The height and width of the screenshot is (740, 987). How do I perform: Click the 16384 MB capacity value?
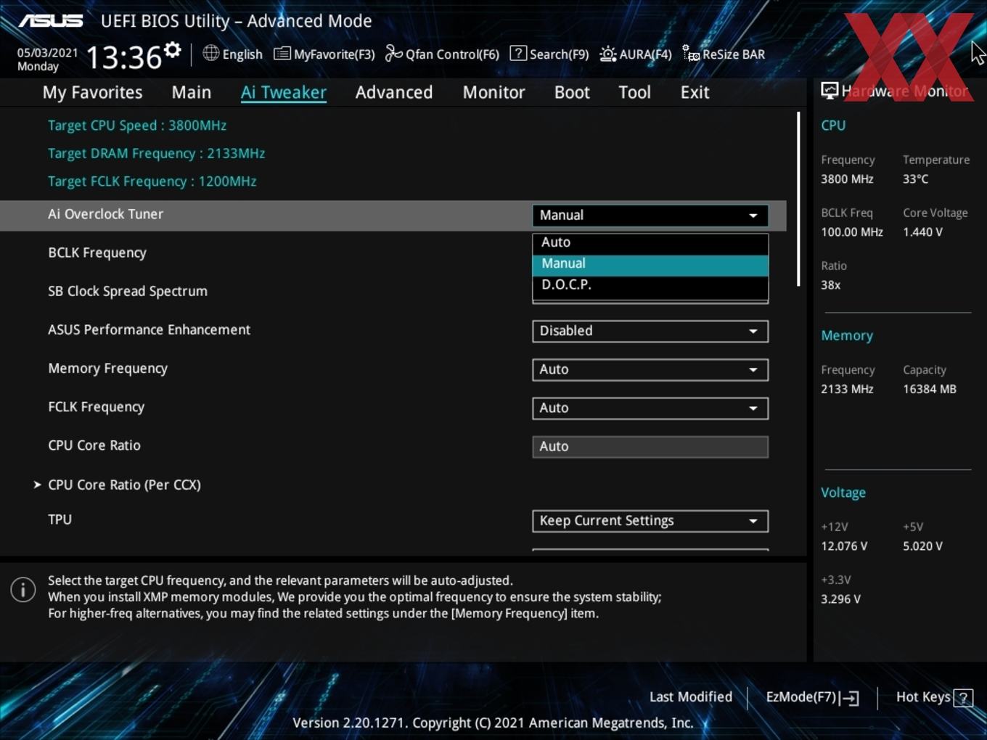click(x=930, y=390)
